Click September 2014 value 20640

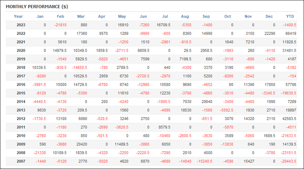coord(207,102)
